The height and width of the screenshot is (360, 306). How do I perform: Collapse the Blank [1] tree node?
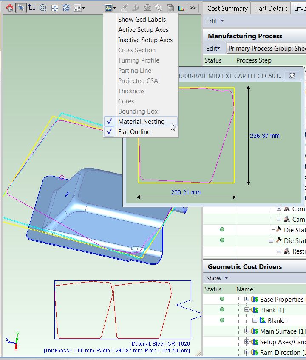click(247, 310)
